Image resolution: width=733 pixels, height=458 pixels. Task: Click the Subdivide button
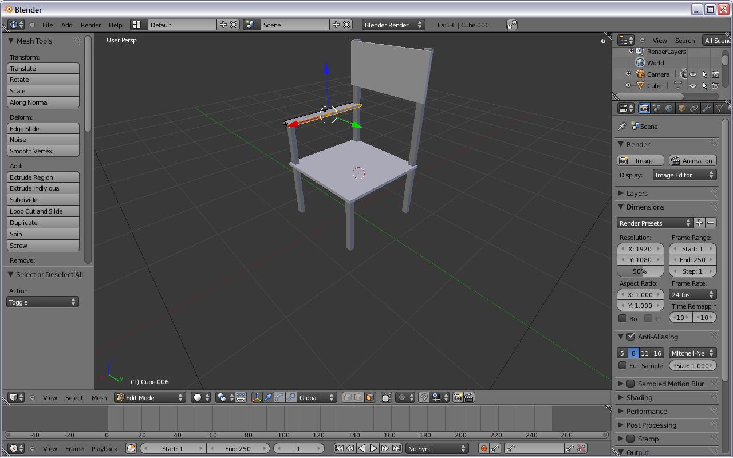click(43, 200)
